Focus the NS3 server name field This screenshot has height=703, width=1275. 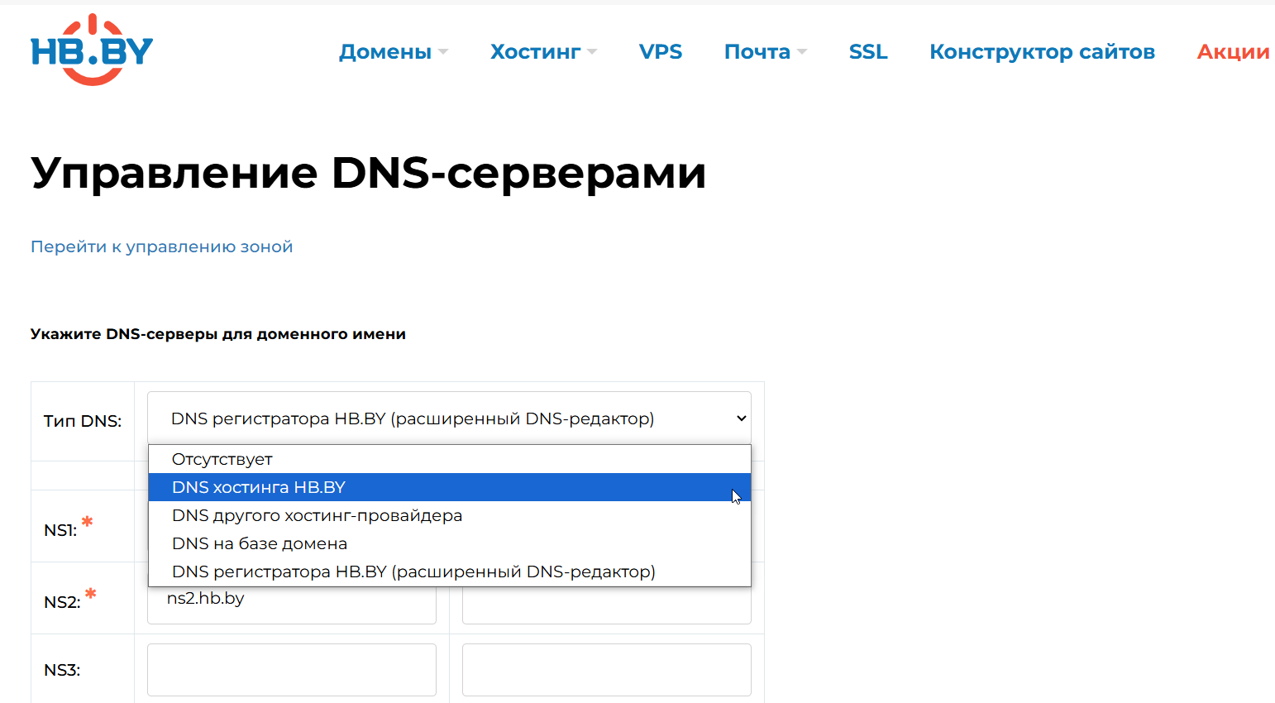[291, 670]
